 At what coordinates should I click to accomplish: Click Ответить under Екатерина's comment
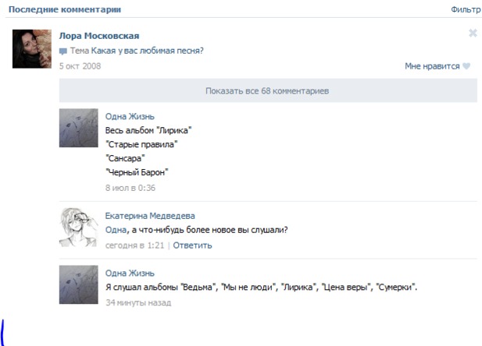(x=192, y=245)
